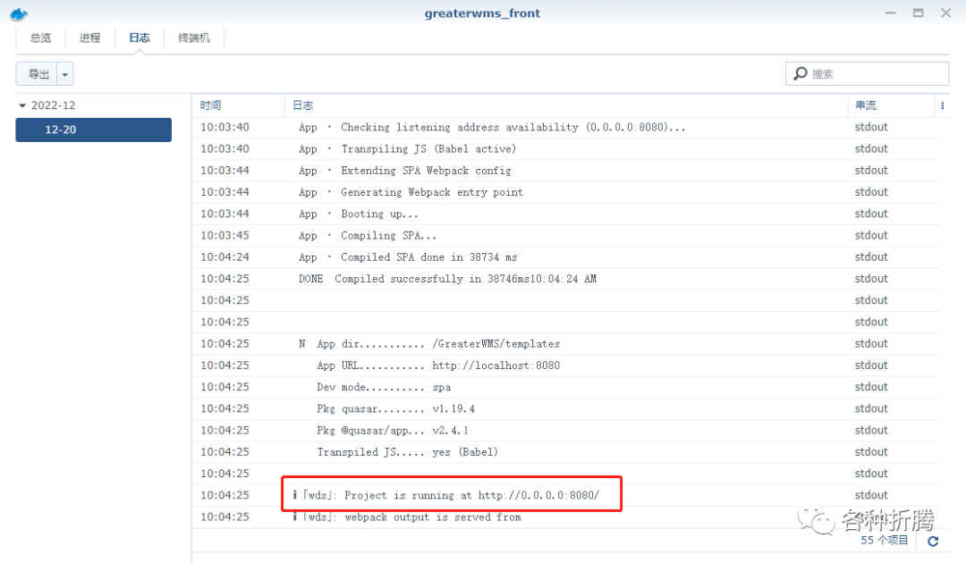This screenshot has height=563, width=966.
Task: Click the 55 个项目 item count
Action: (x=884, y=541)
